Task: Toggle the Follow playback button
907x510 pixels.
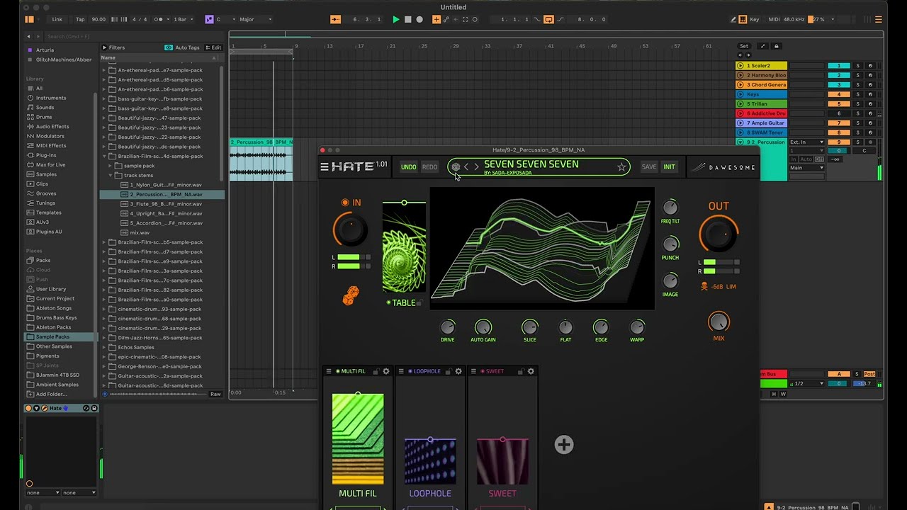Action: coord(336,20)
